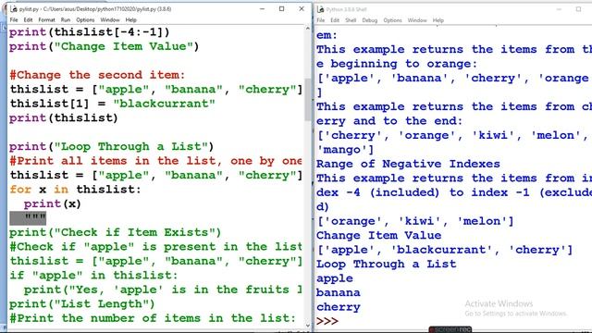Screen dimensions: 592x333
Task: Open File menu in Python Shell window
Action: pos(321,20)
